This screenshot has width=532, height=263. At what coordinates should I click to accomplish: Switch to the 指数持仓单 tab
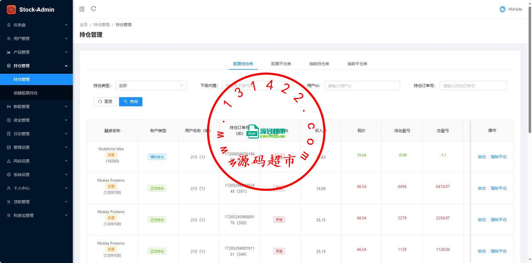point(319,64)
